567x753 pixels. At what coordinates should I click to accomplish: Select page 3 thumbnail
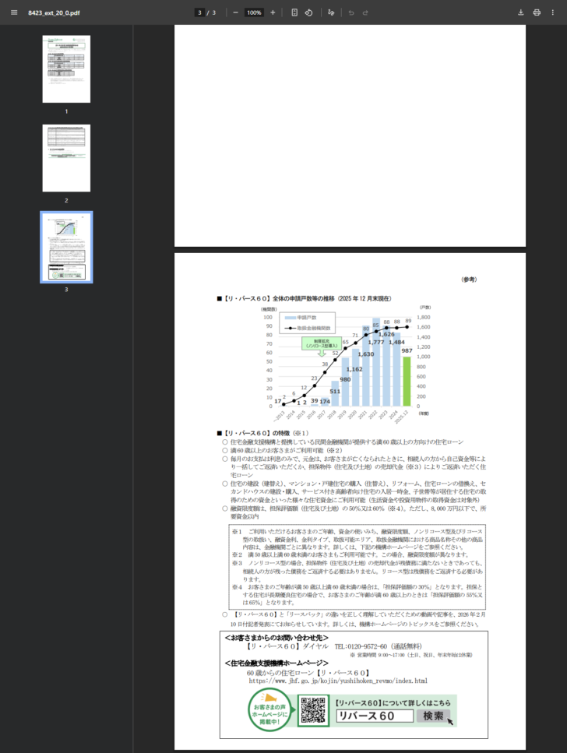tap(66, 247)
